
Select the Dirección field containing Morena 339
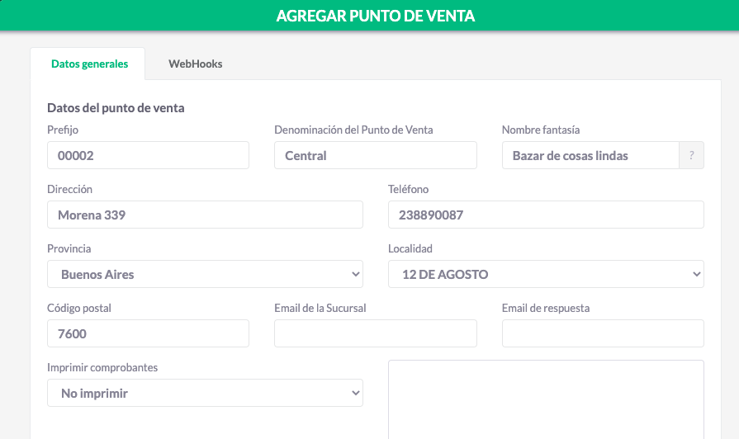click(205, 215)
